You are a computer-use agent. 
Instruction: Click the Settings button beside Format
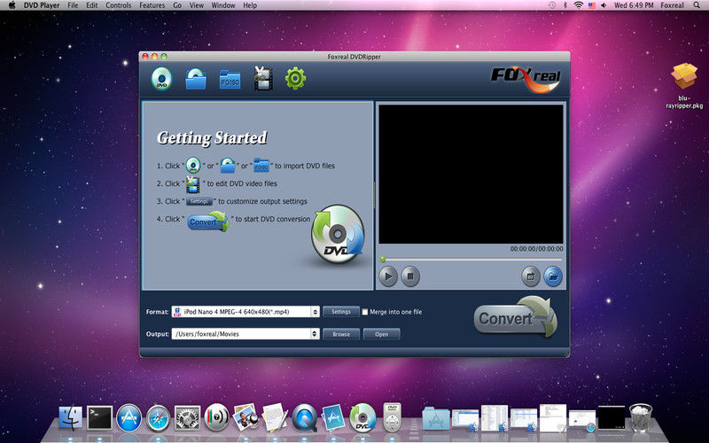[341, 312]
